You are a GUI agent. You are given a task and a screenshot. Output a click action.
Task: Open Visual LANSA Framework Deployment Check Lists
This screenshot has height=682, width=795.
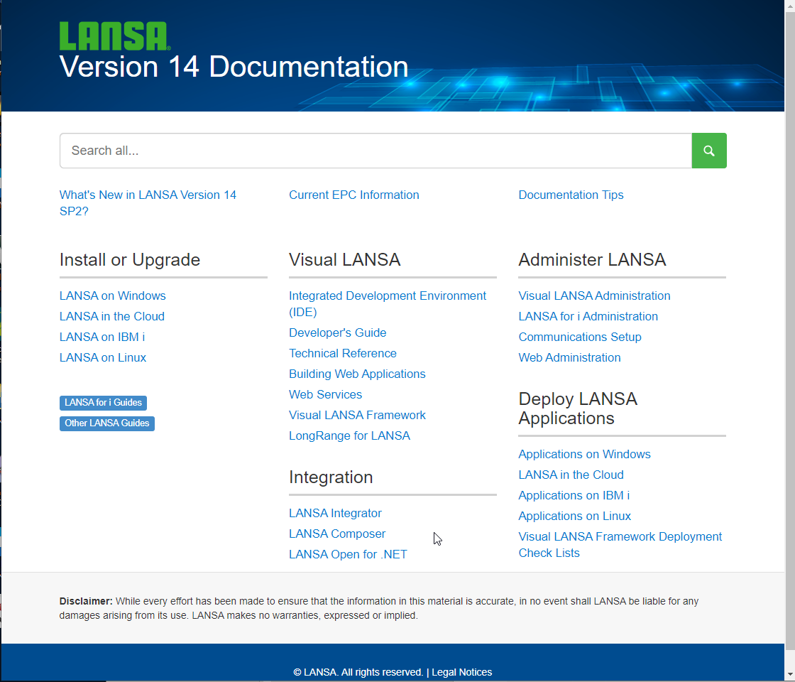620,545
